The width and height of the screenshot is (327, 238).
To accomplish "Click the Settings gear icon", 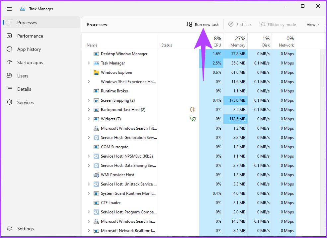I will pos(9,229).
